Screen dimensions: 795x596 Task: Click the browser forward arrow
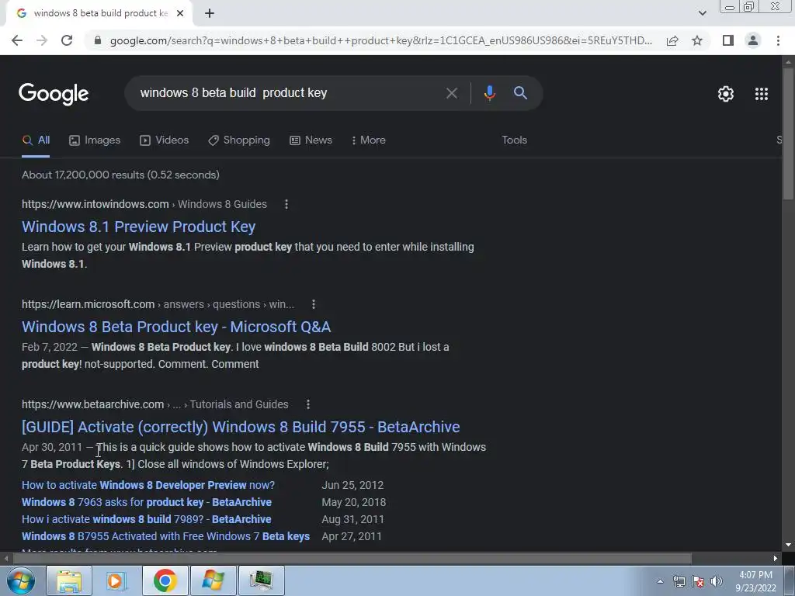coord(42,40)
